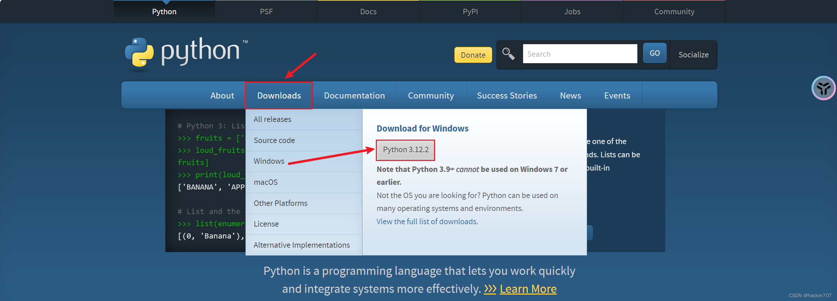
Task: Open the Docs top tab
Action: coord(368,12)
